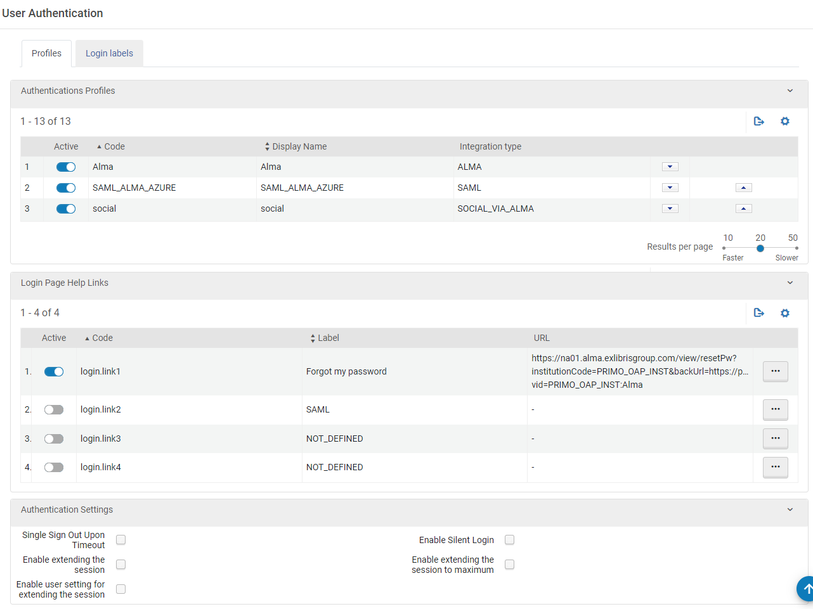The image size is (813, 609).
Task: Open gear settings for Login Page Help Links
Action: click(x=784, y=312)
